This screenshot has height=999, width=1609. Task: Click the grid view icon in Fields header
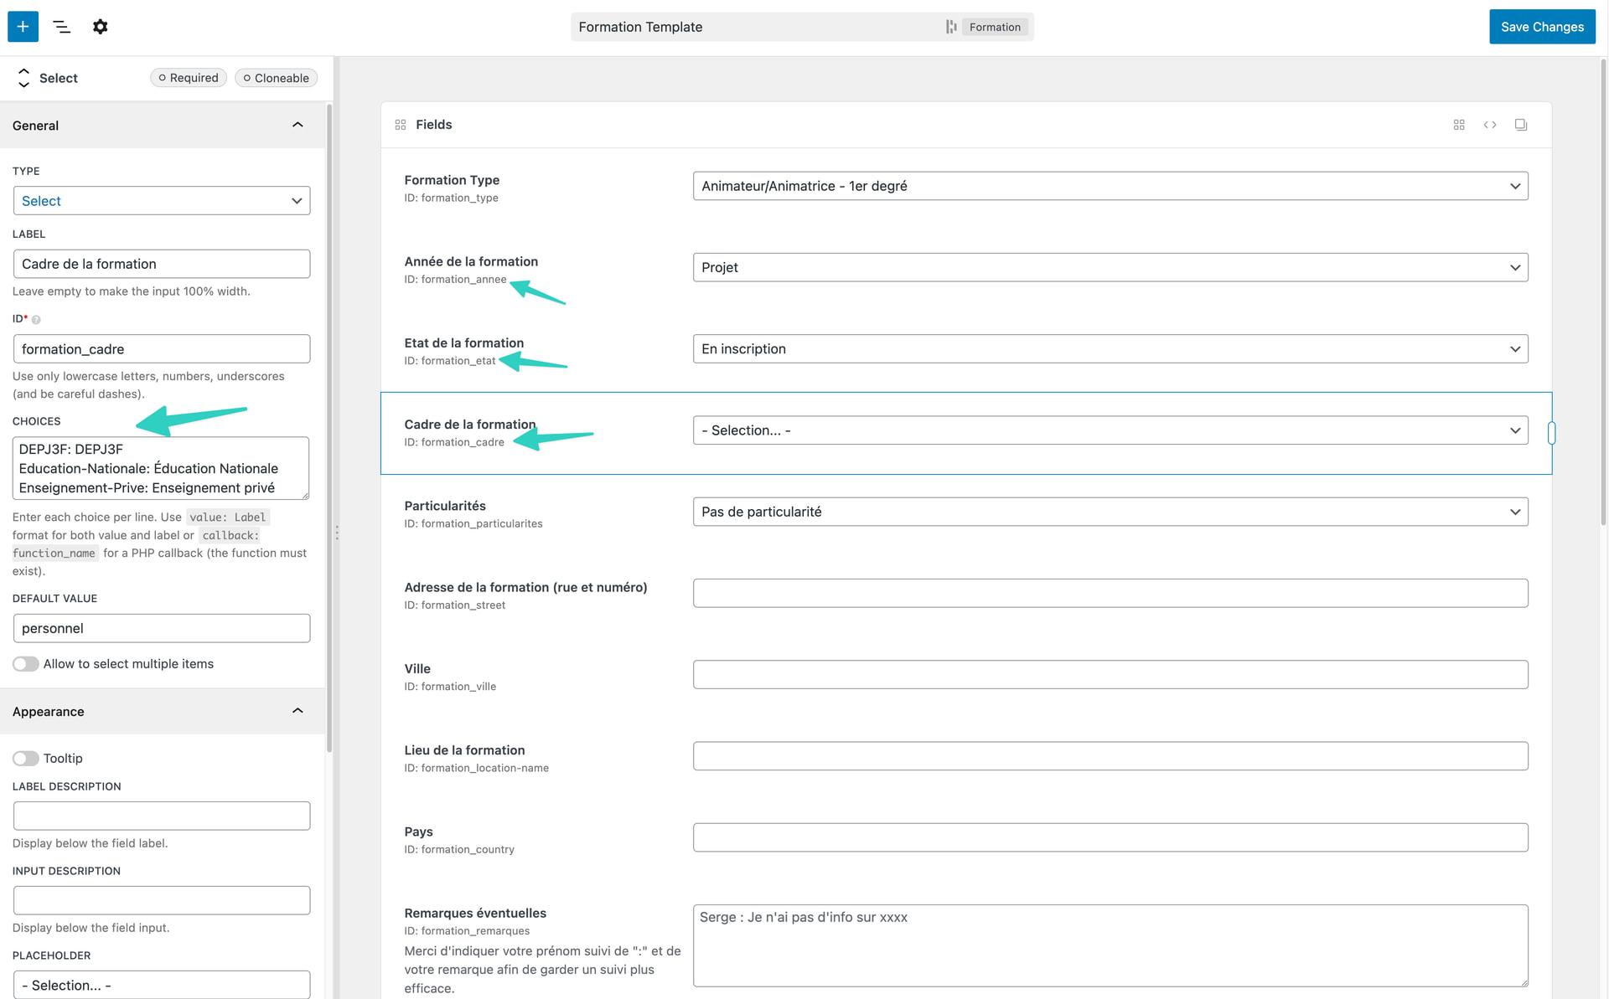click(x=1459, y=125)
